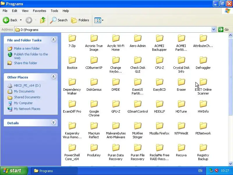
Task: Select the Defraggler folder
Action: point(203,63)
